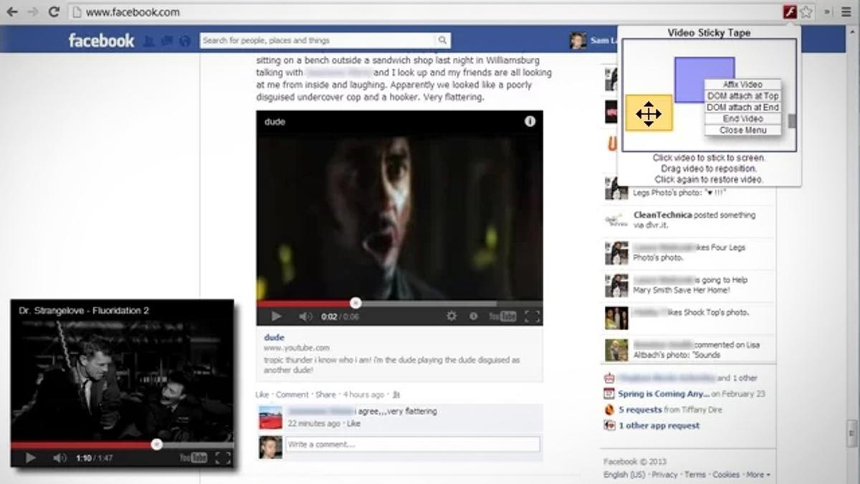Click the dude video progress bar handle
Screen dimensions: 860x484
click(355, 303)
